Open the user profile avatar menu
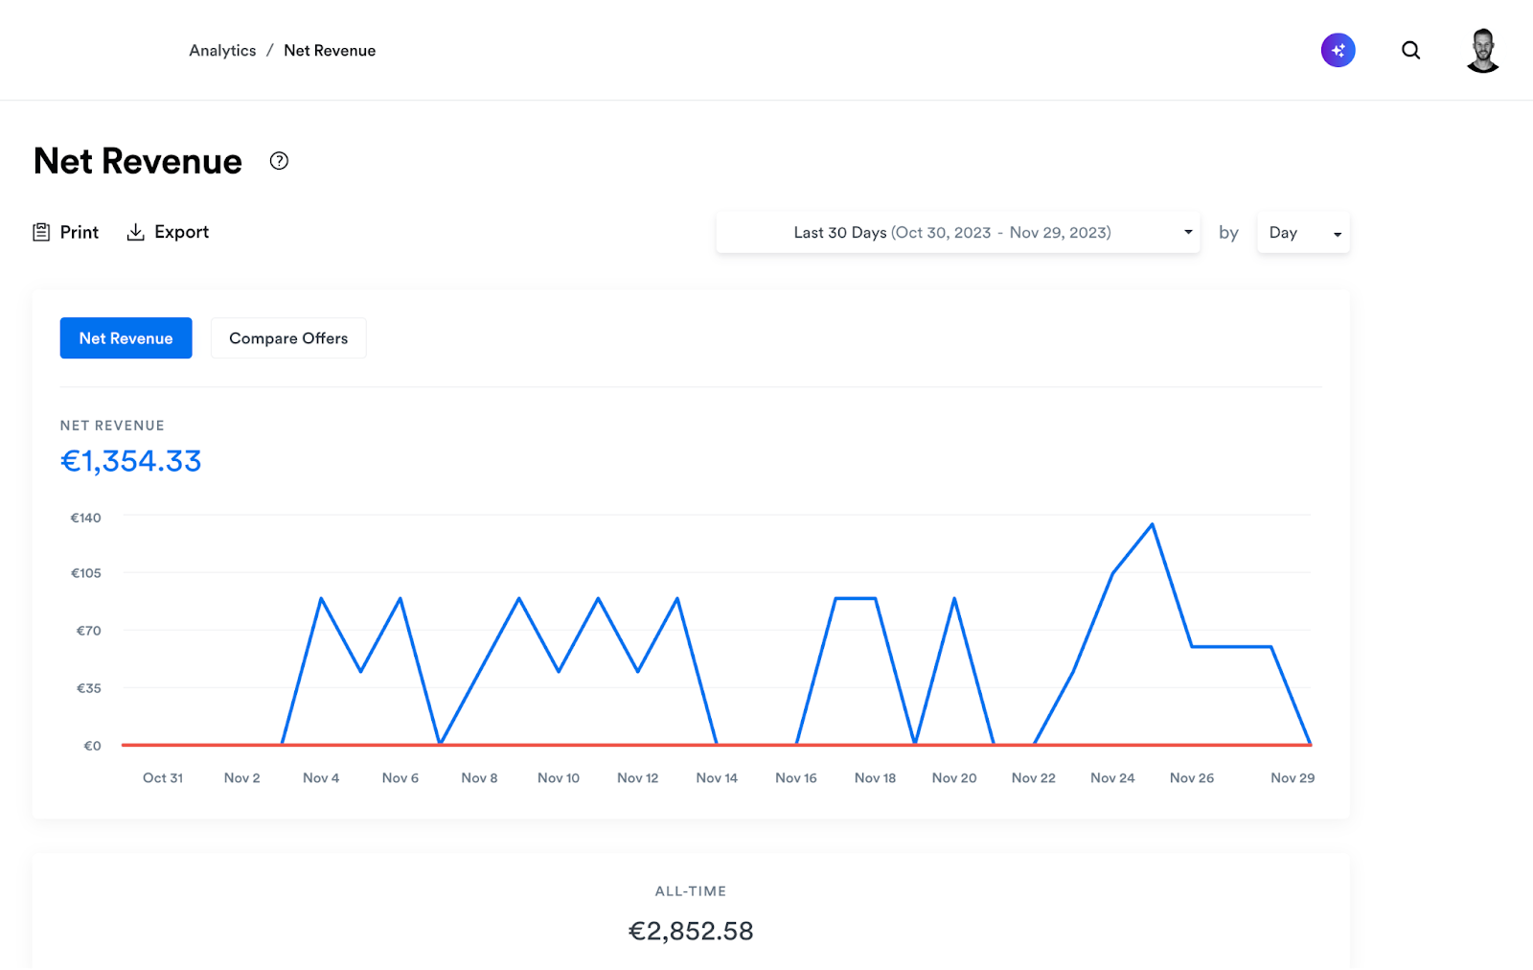This screenshot has width=1533, height=970. coord(1482,51)
